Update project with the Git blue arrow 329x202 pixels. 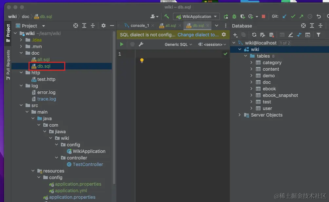(284, 16)
